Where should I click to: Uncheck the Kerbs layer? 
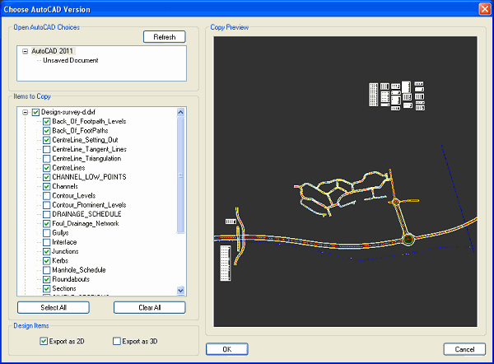pyautogui.click(x=47, y=260)
